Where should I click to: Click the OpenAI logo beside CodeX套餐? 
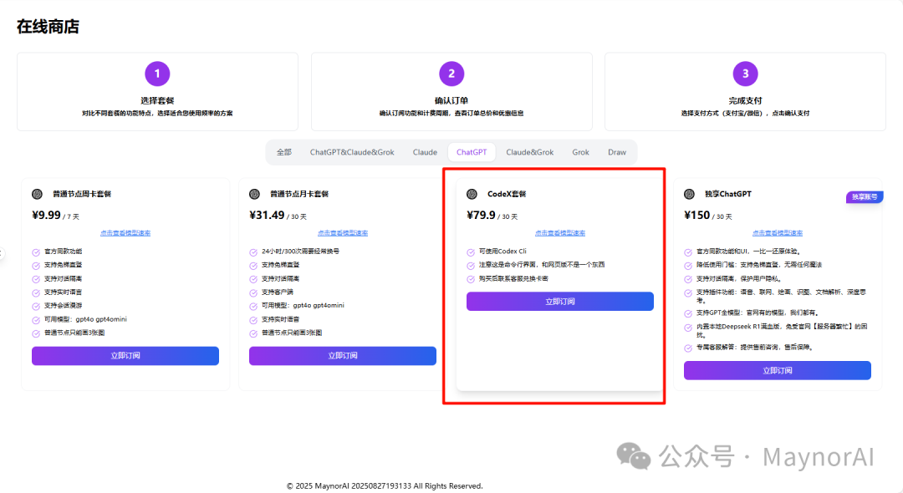point(472,194)
